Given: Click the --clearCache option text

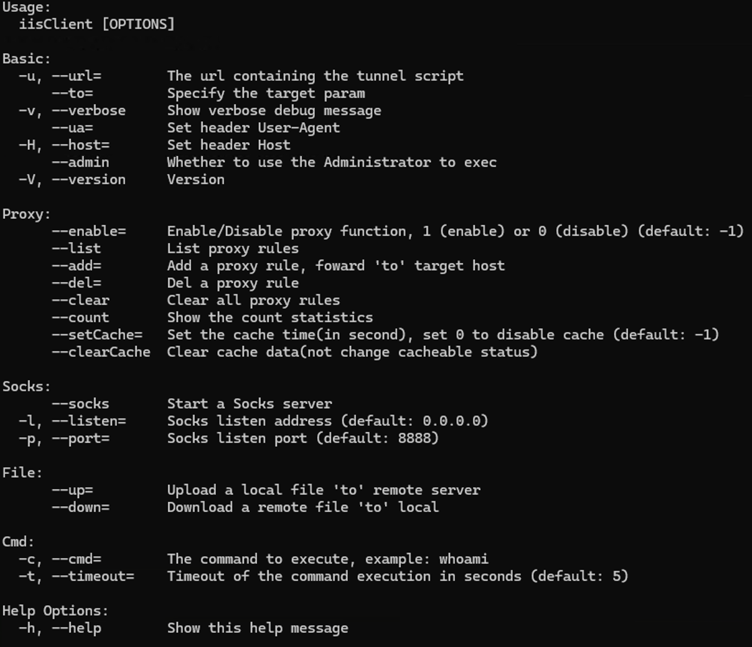Looking at the screenshot, I should [x=101, y=352].
